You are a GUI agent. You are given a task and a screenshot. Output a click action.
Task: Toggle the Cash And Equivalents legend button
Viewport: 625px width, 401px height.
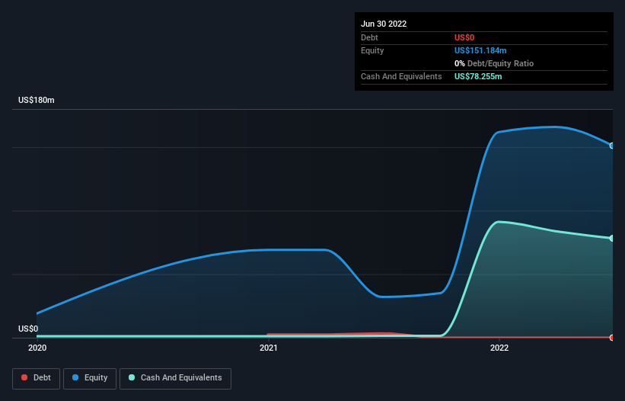click(x=175, y=378)
